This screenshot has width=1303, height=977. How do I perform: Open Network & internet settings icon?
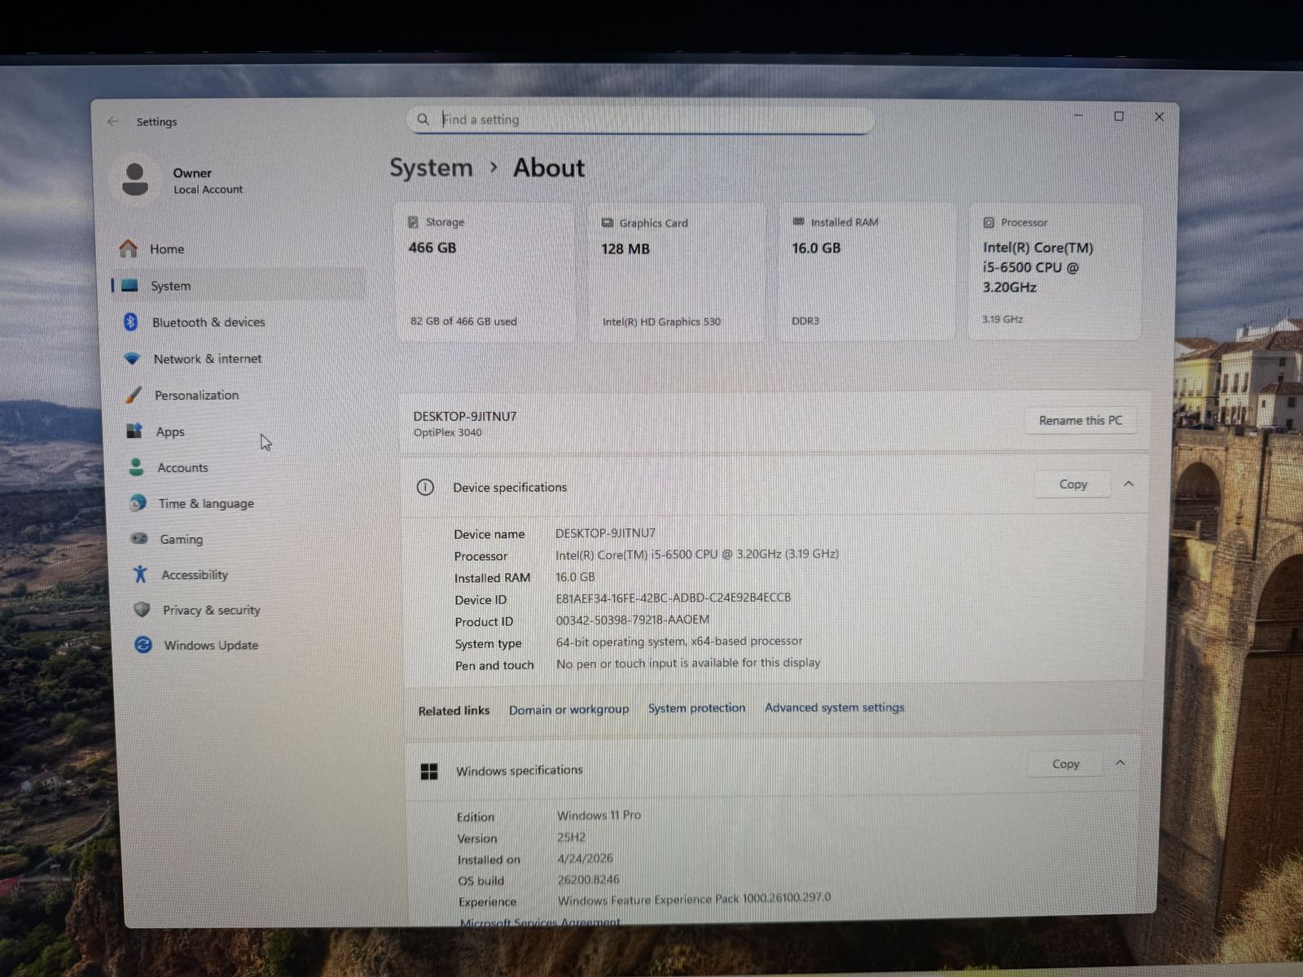132,358
